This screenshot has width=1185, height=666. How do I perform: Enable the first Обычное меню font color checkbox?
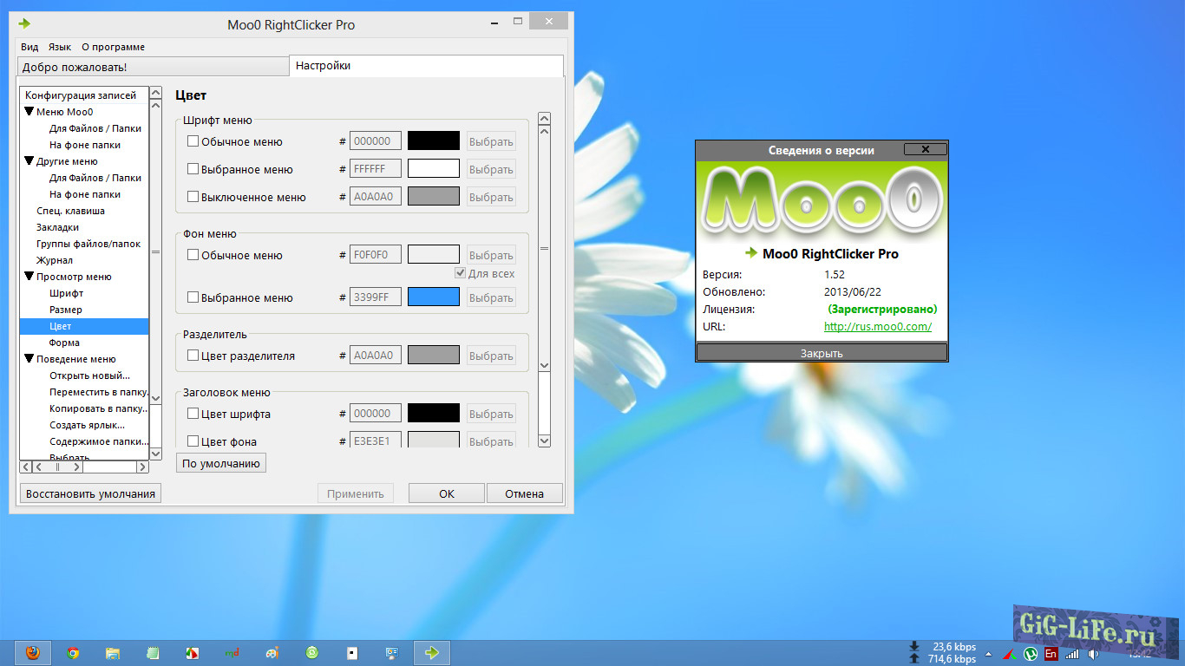point(193,141)
